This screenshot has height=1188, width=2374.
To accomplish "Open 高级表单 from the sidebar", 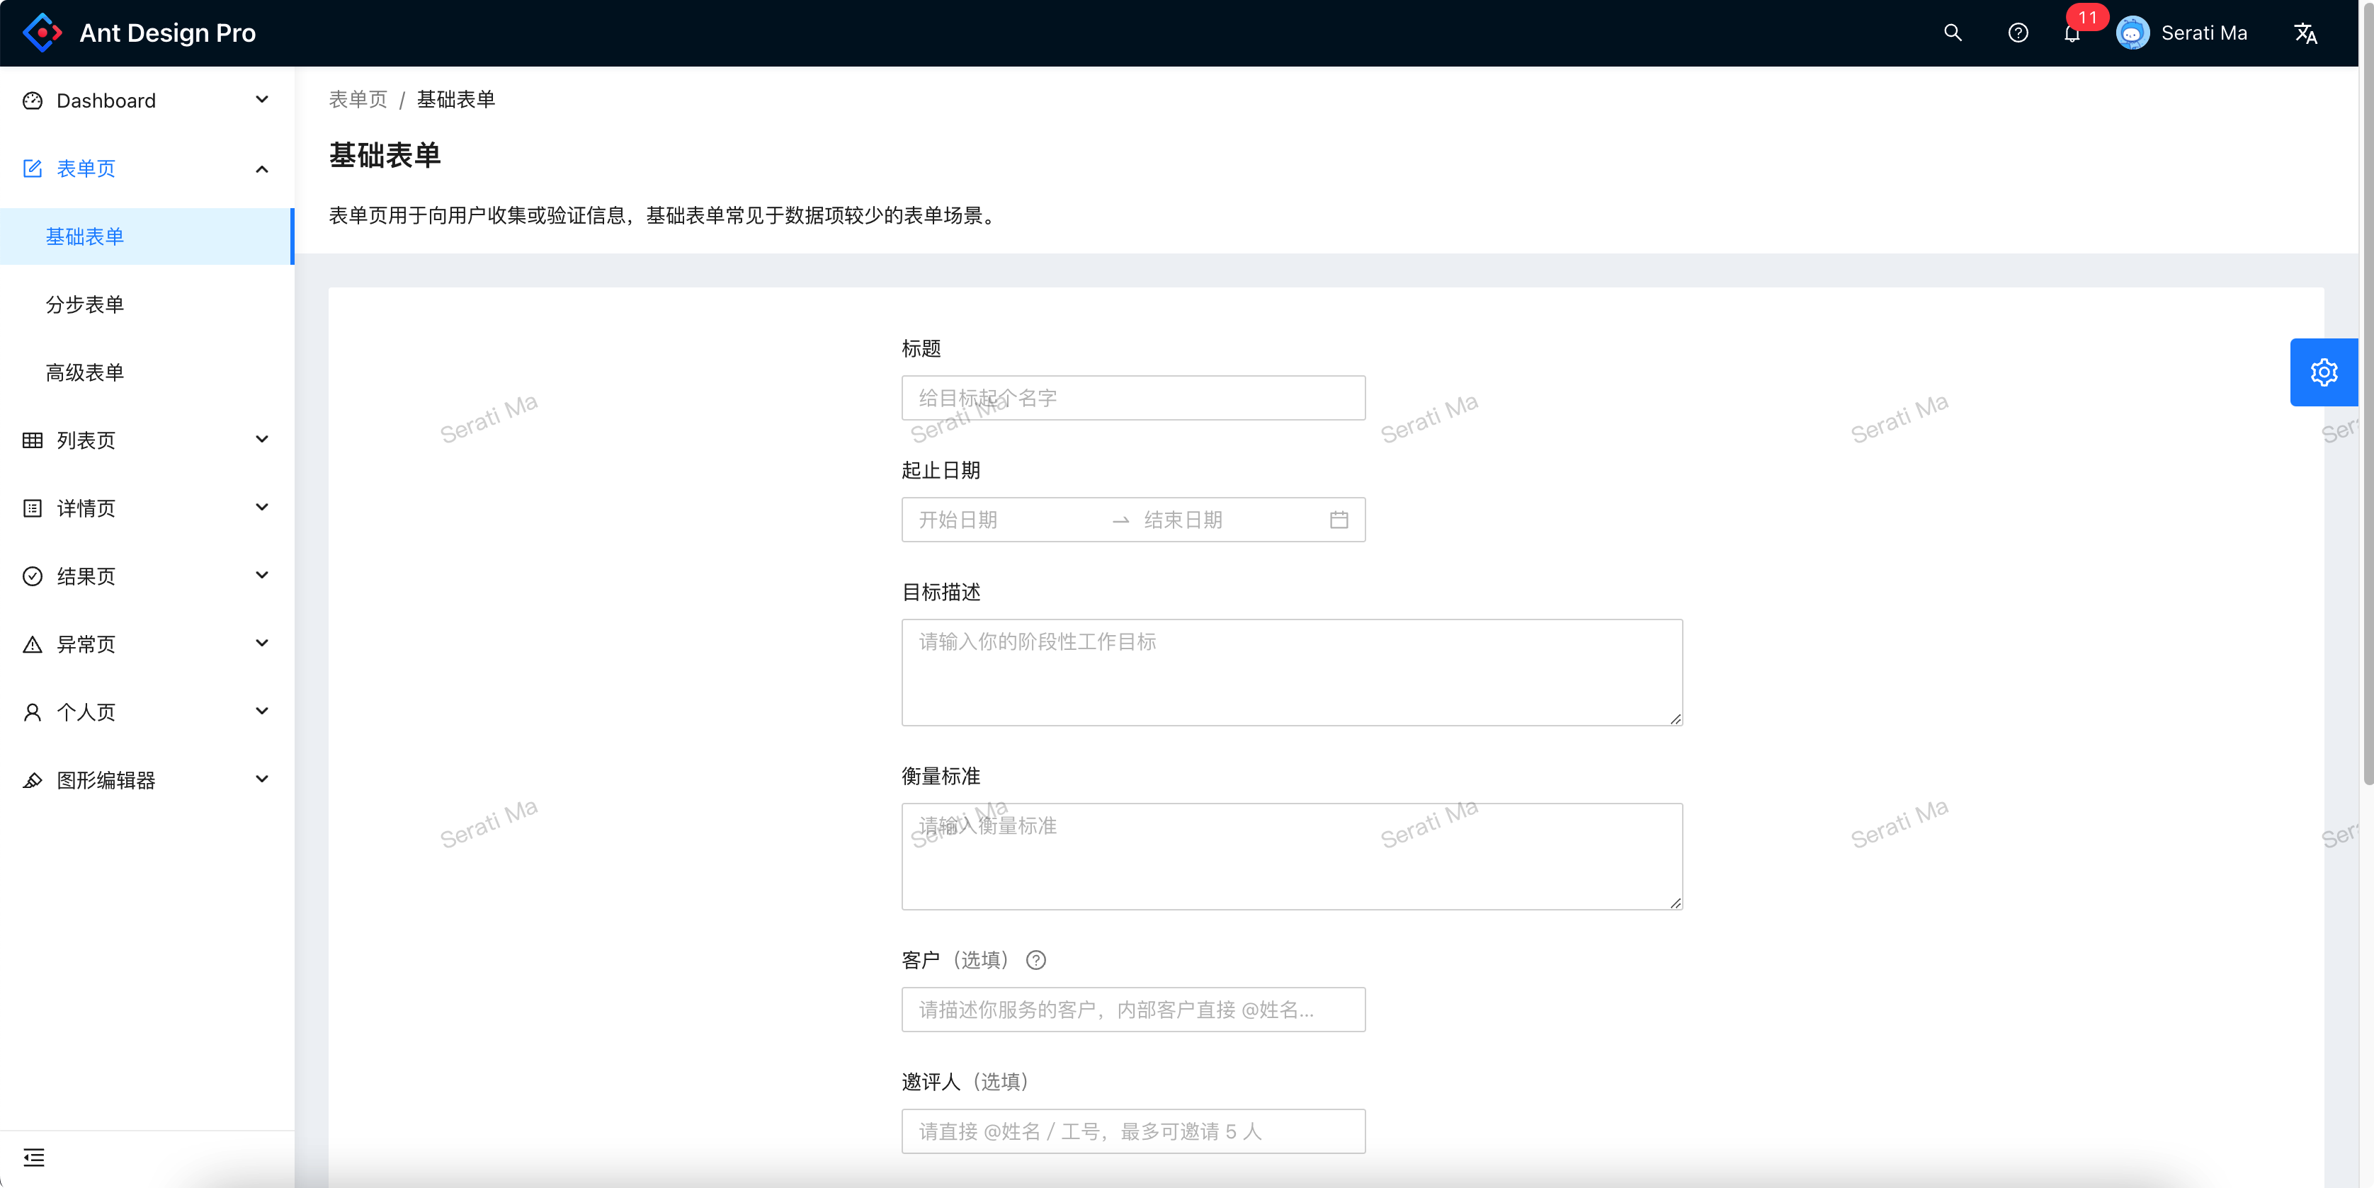I will [x=85, y=372].
